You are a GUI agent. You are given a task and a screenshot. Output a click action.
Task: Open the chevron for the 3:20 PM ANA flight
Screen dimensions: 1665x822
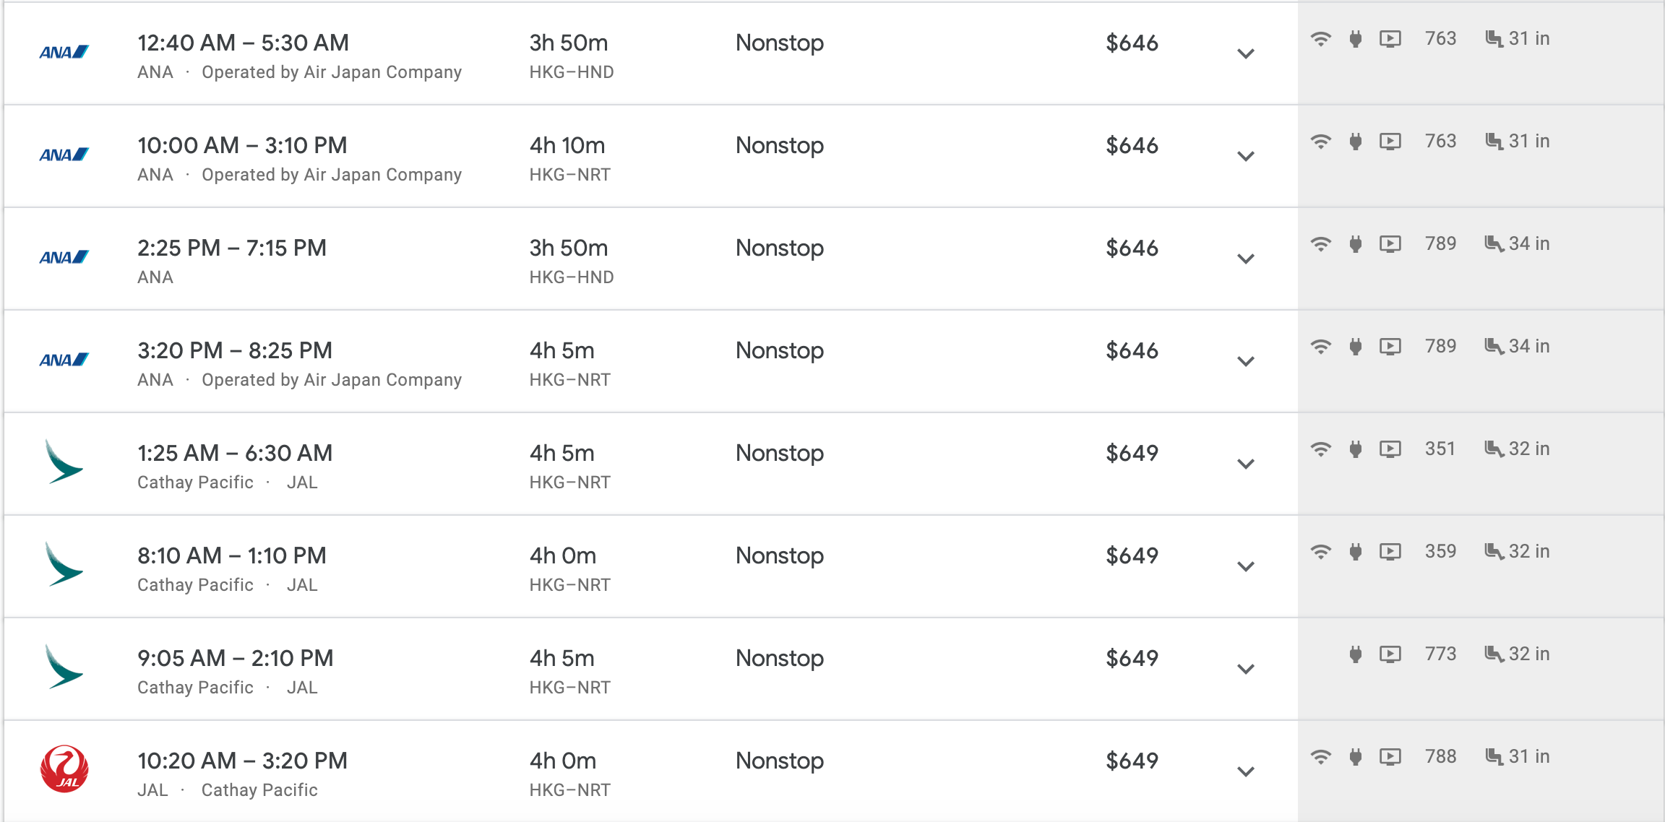tap(1245, 361)
